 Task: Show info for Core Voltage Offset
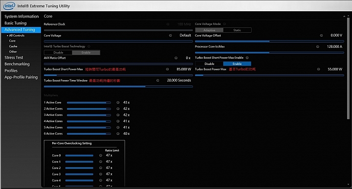[322, 36]
